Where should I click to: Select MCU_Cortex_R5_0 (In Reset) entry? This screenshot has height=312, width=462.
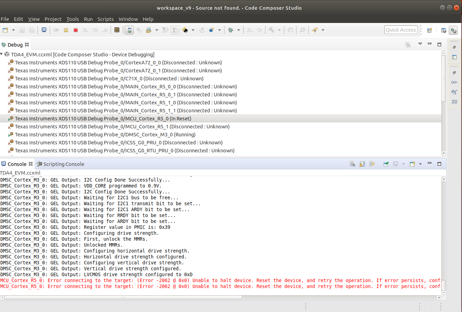[x=103, y=119]
